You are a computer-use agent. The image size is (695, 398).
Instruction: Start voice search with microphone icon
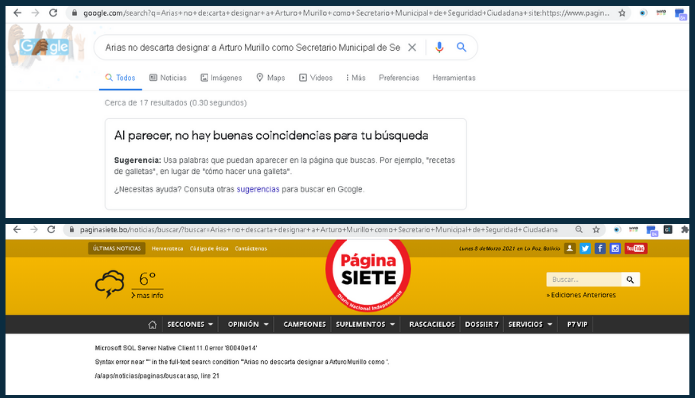click(439, 47)
